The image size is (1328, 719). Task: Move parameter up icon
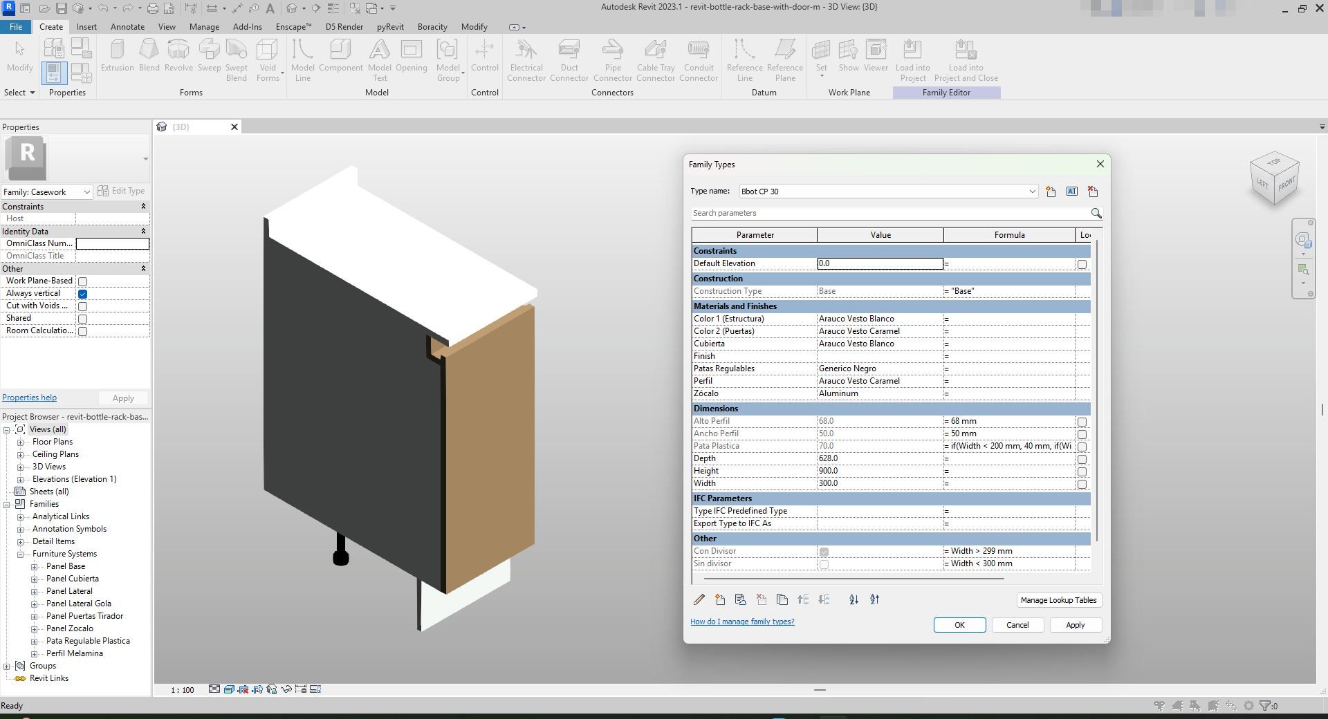coord(803,600)
